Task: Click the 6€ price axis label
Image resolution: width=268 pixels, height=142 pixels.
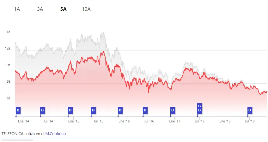Action: coord(9,98)
